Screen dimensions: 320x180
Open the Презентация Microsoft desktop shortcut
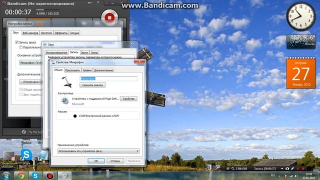pos(8,159)
